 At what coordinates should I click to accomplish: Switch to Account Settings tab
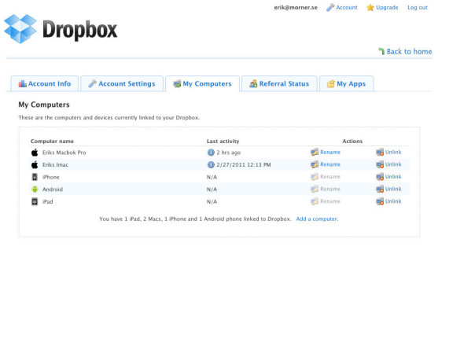(122, 84)
